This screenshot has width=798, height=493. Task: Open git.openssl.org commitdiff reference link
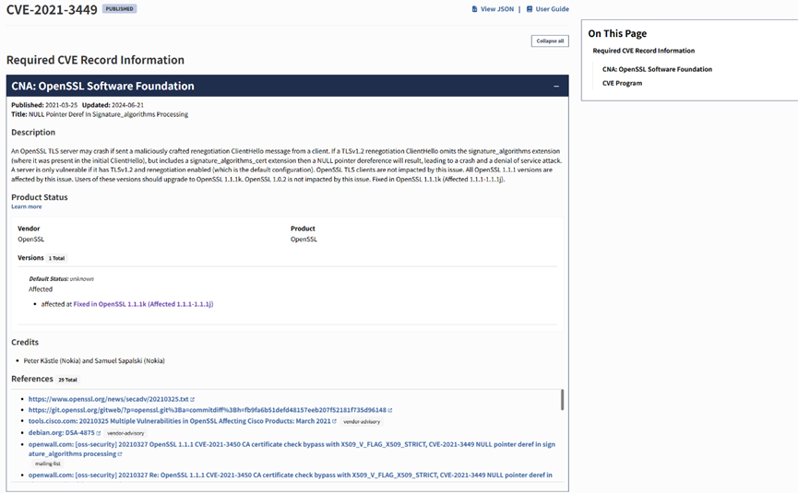208,410
